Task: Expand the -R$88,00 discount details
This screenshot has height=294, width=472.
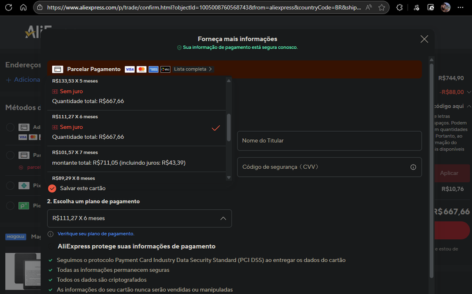Action: coord(468,92)
